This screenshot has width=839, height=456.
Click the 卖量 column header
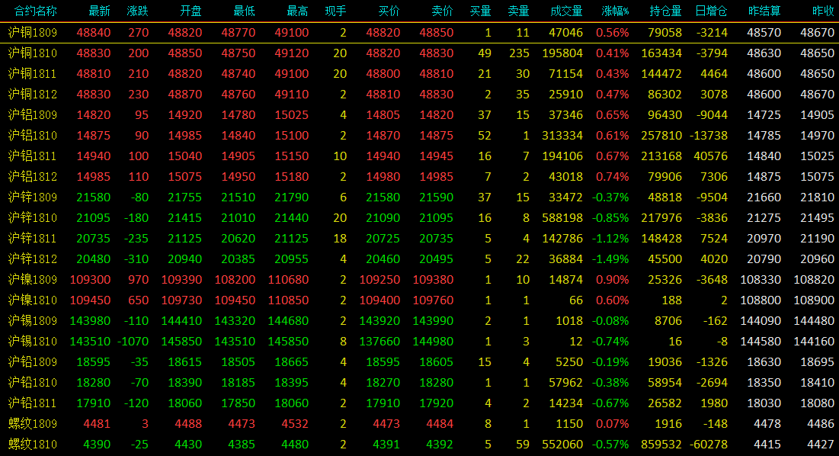518,11
